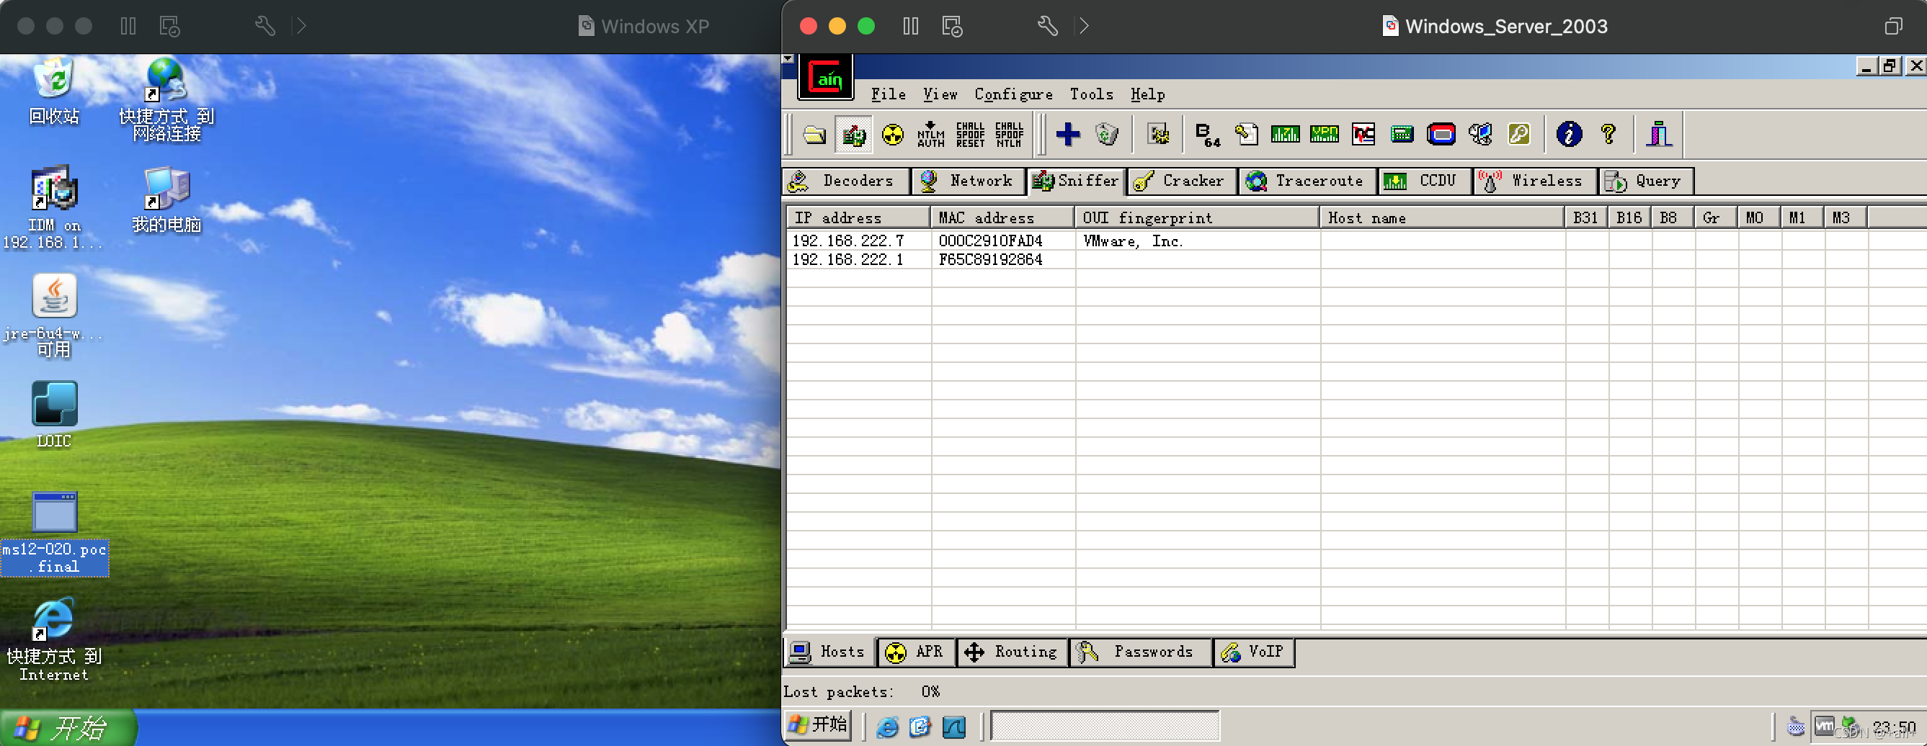Open the hash calculator icon in toolbar
Screen dimensions: 1927x746
coord(1402,135)
